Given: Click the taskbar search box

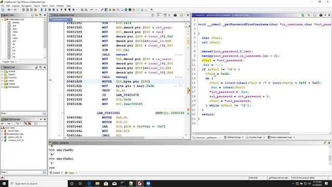Looking at the screenshot, I should click(x=38, y=183).
